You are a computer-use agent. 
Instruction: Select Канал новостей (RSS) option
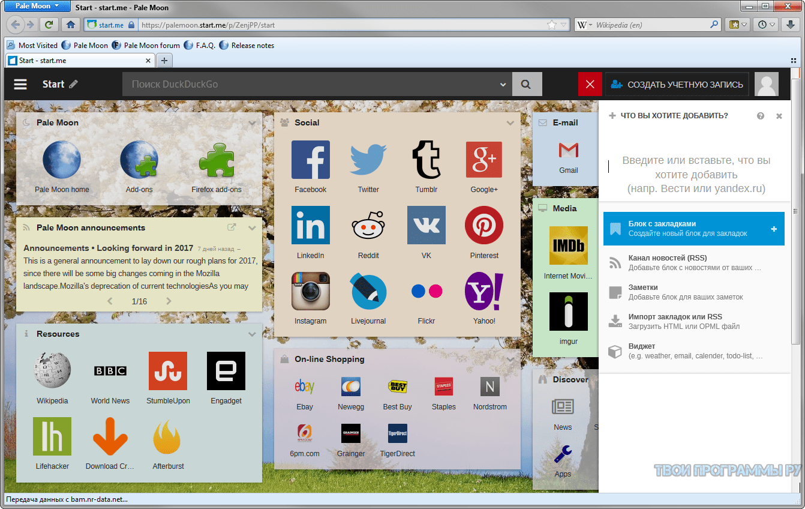pos(694,263)
